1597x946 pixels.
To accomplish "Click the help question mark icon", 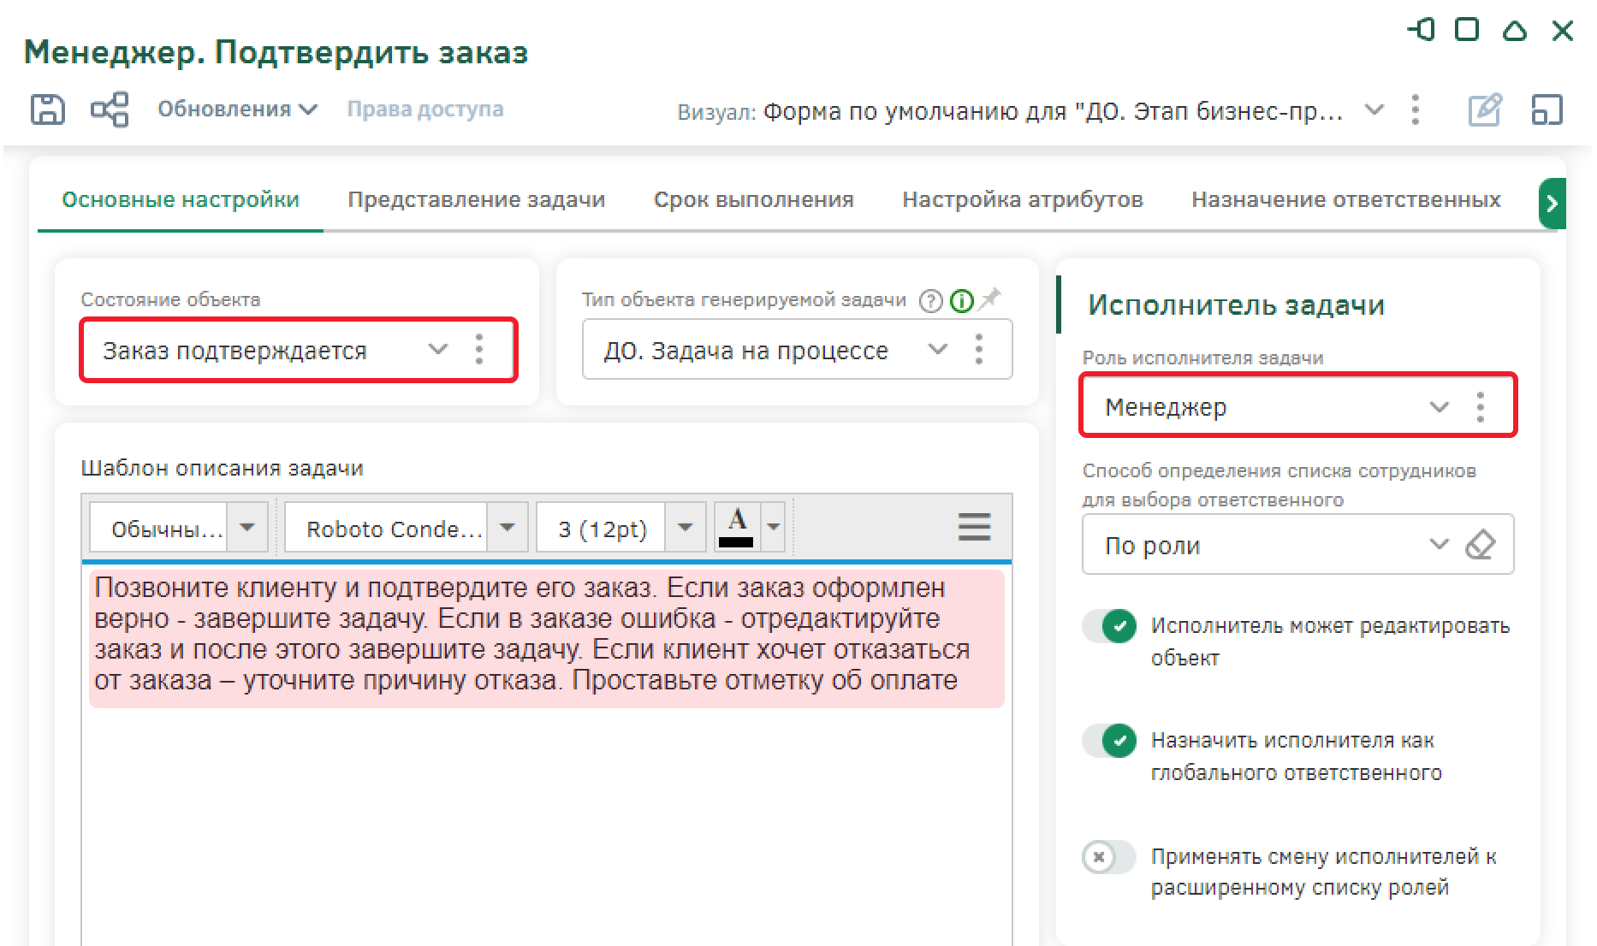I will 930,301.
